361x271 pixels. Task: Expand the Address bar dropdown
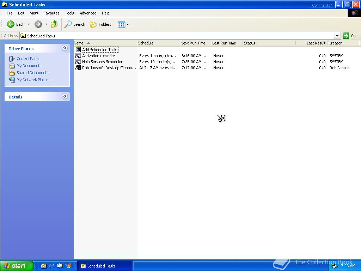tap(337, 36)
